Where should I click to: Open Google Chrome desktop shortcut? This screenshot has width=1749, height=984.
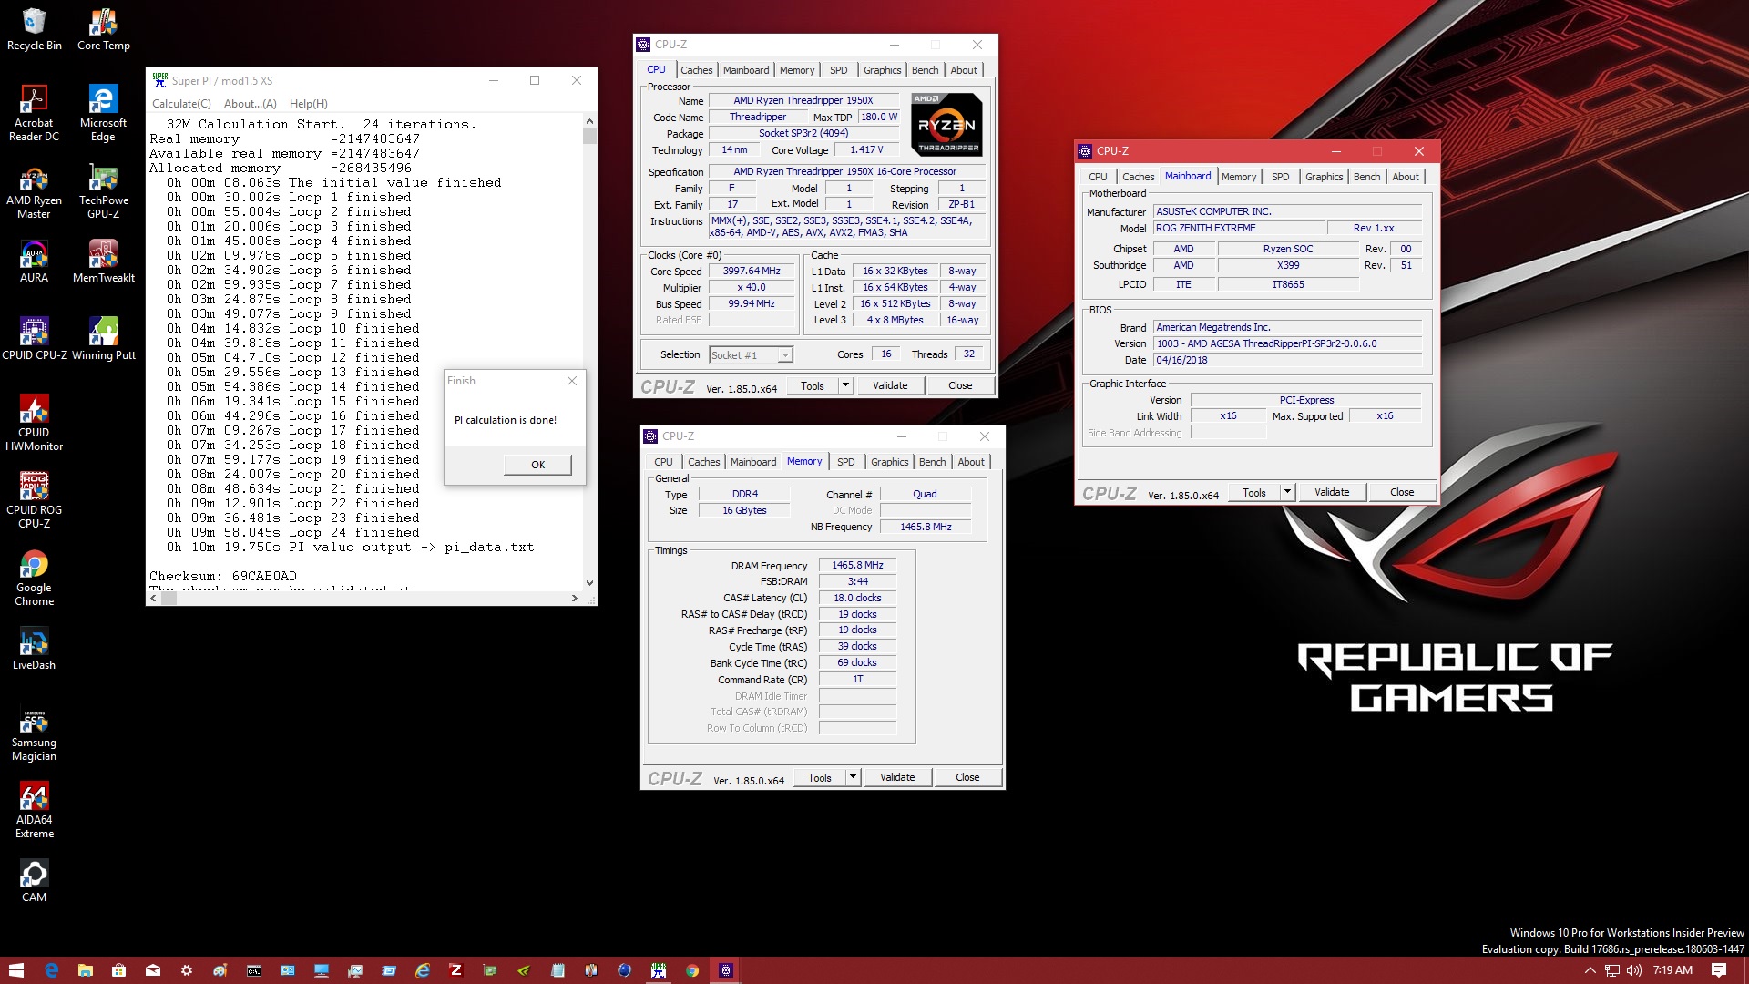click(34, 578)
